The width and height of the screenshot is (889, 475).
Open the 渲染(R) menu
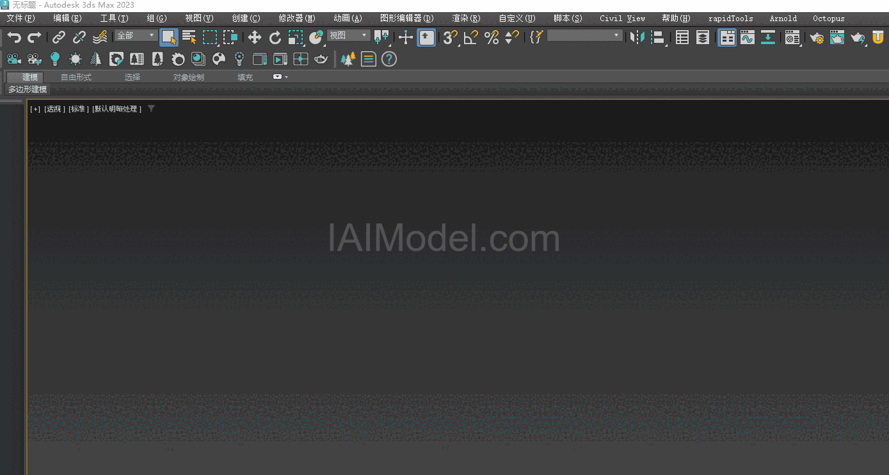[466, 19]
